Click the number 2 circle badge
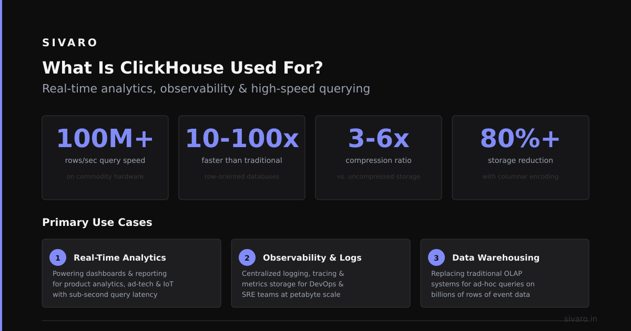The width and height of the screenshot is (631, 331). 247,257
